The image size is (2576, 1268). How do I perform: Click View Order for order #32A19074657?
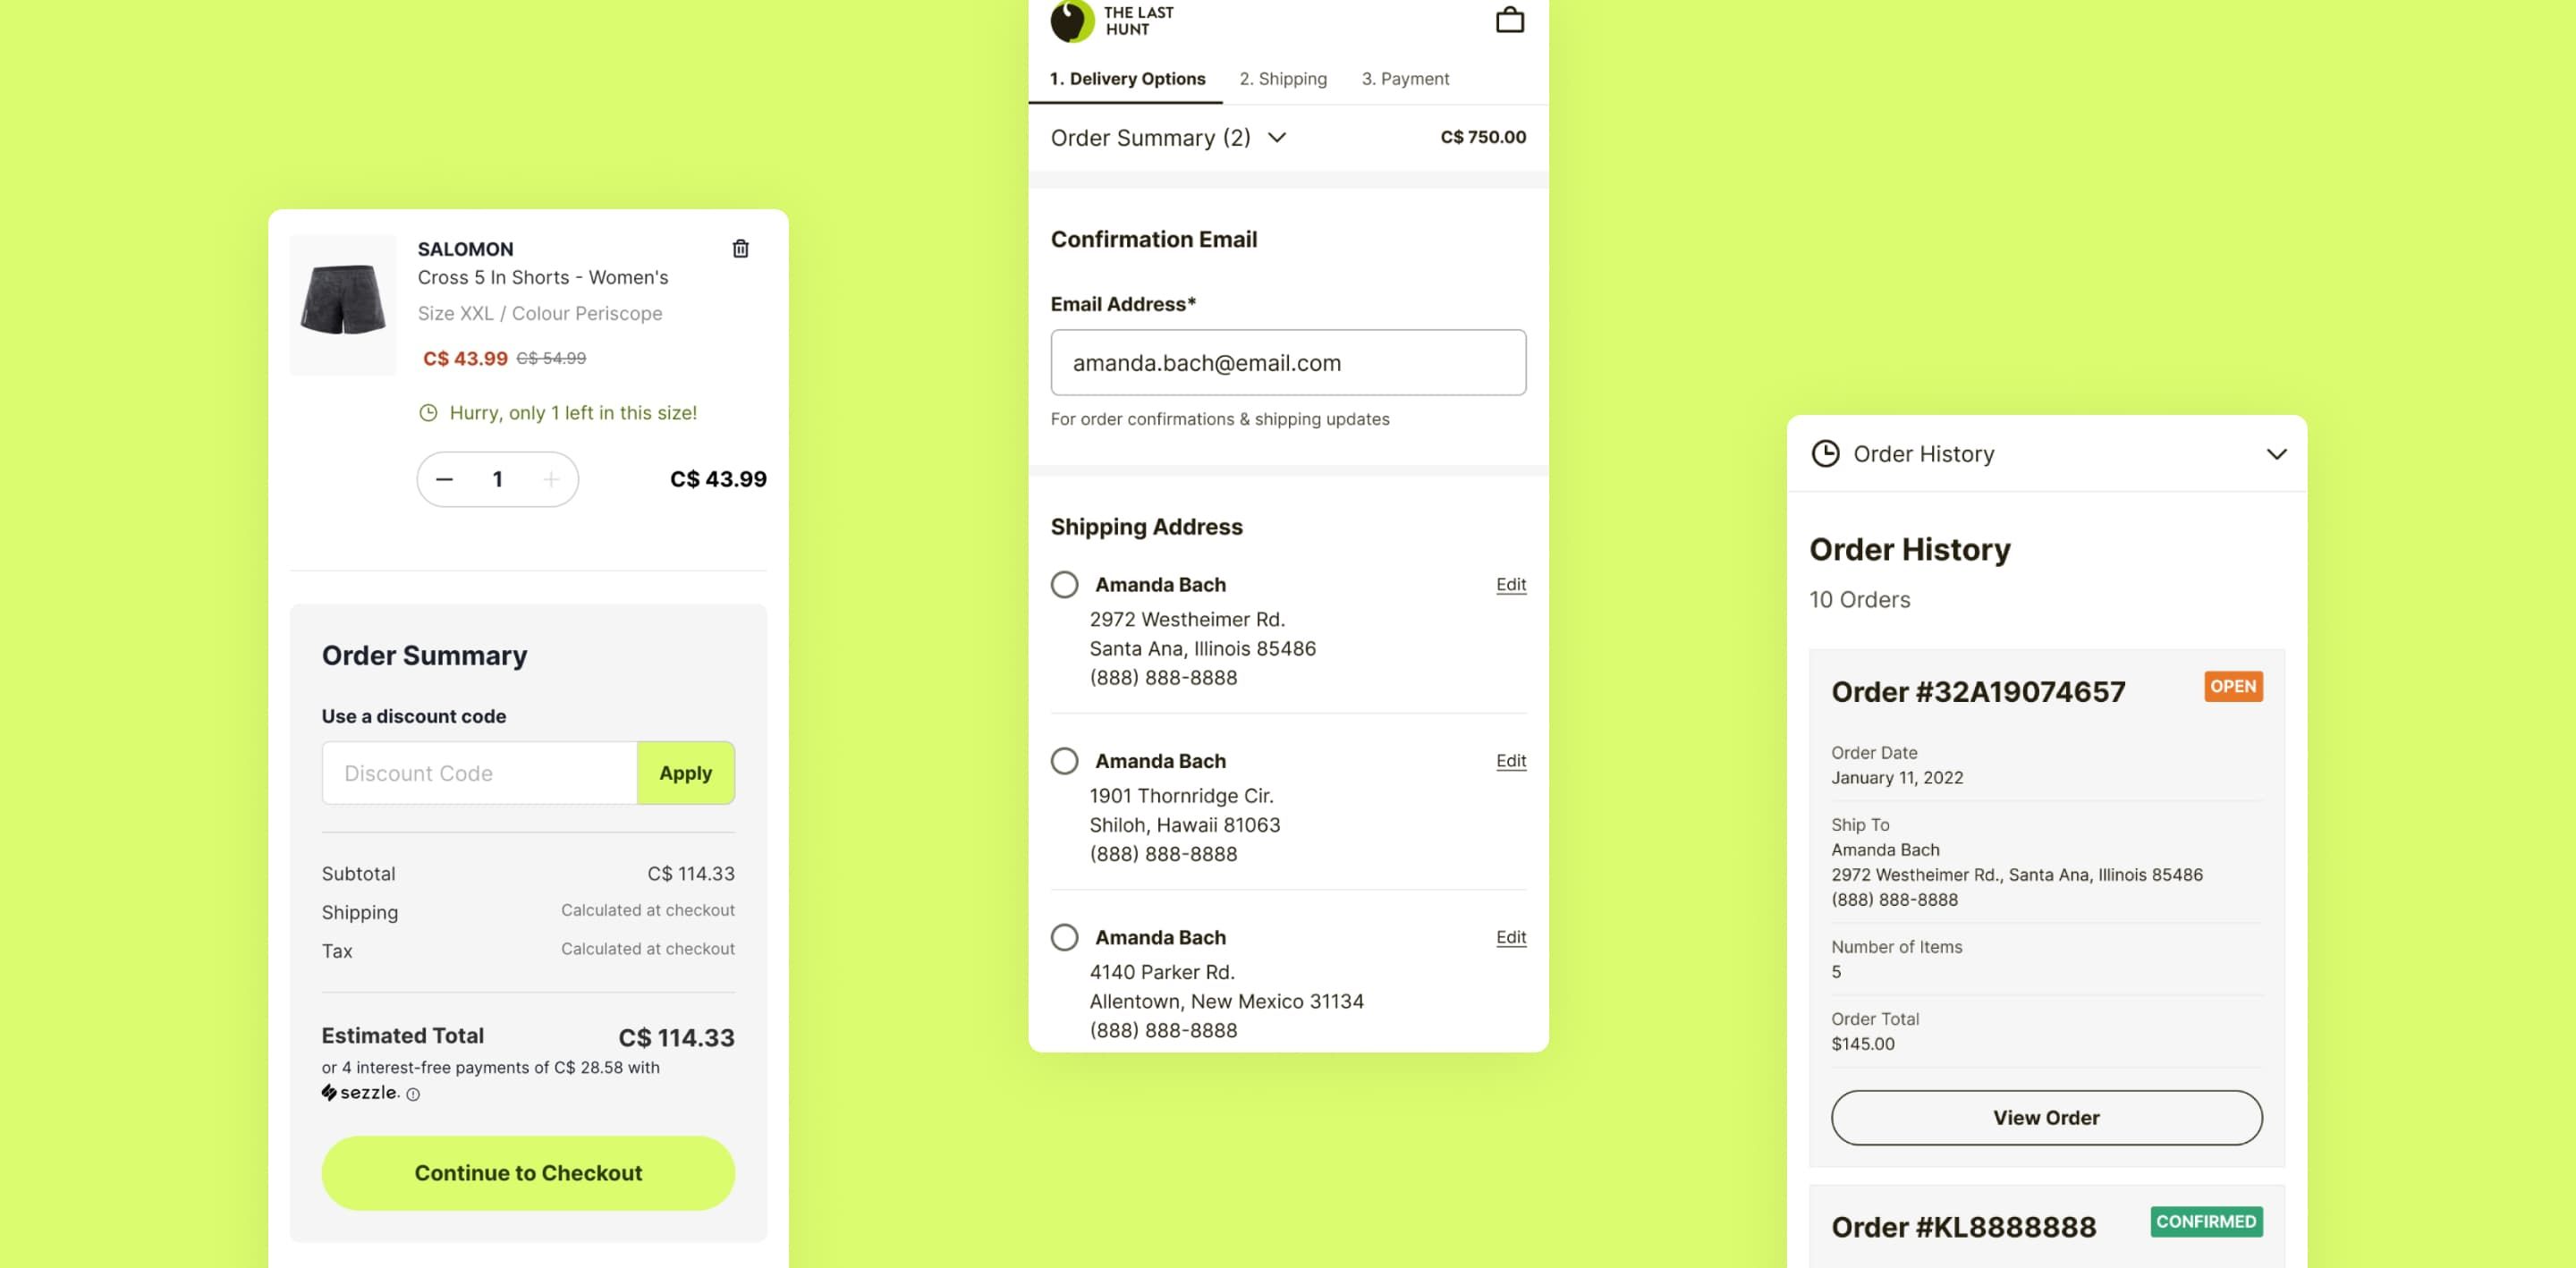tap(2046, 1117)
